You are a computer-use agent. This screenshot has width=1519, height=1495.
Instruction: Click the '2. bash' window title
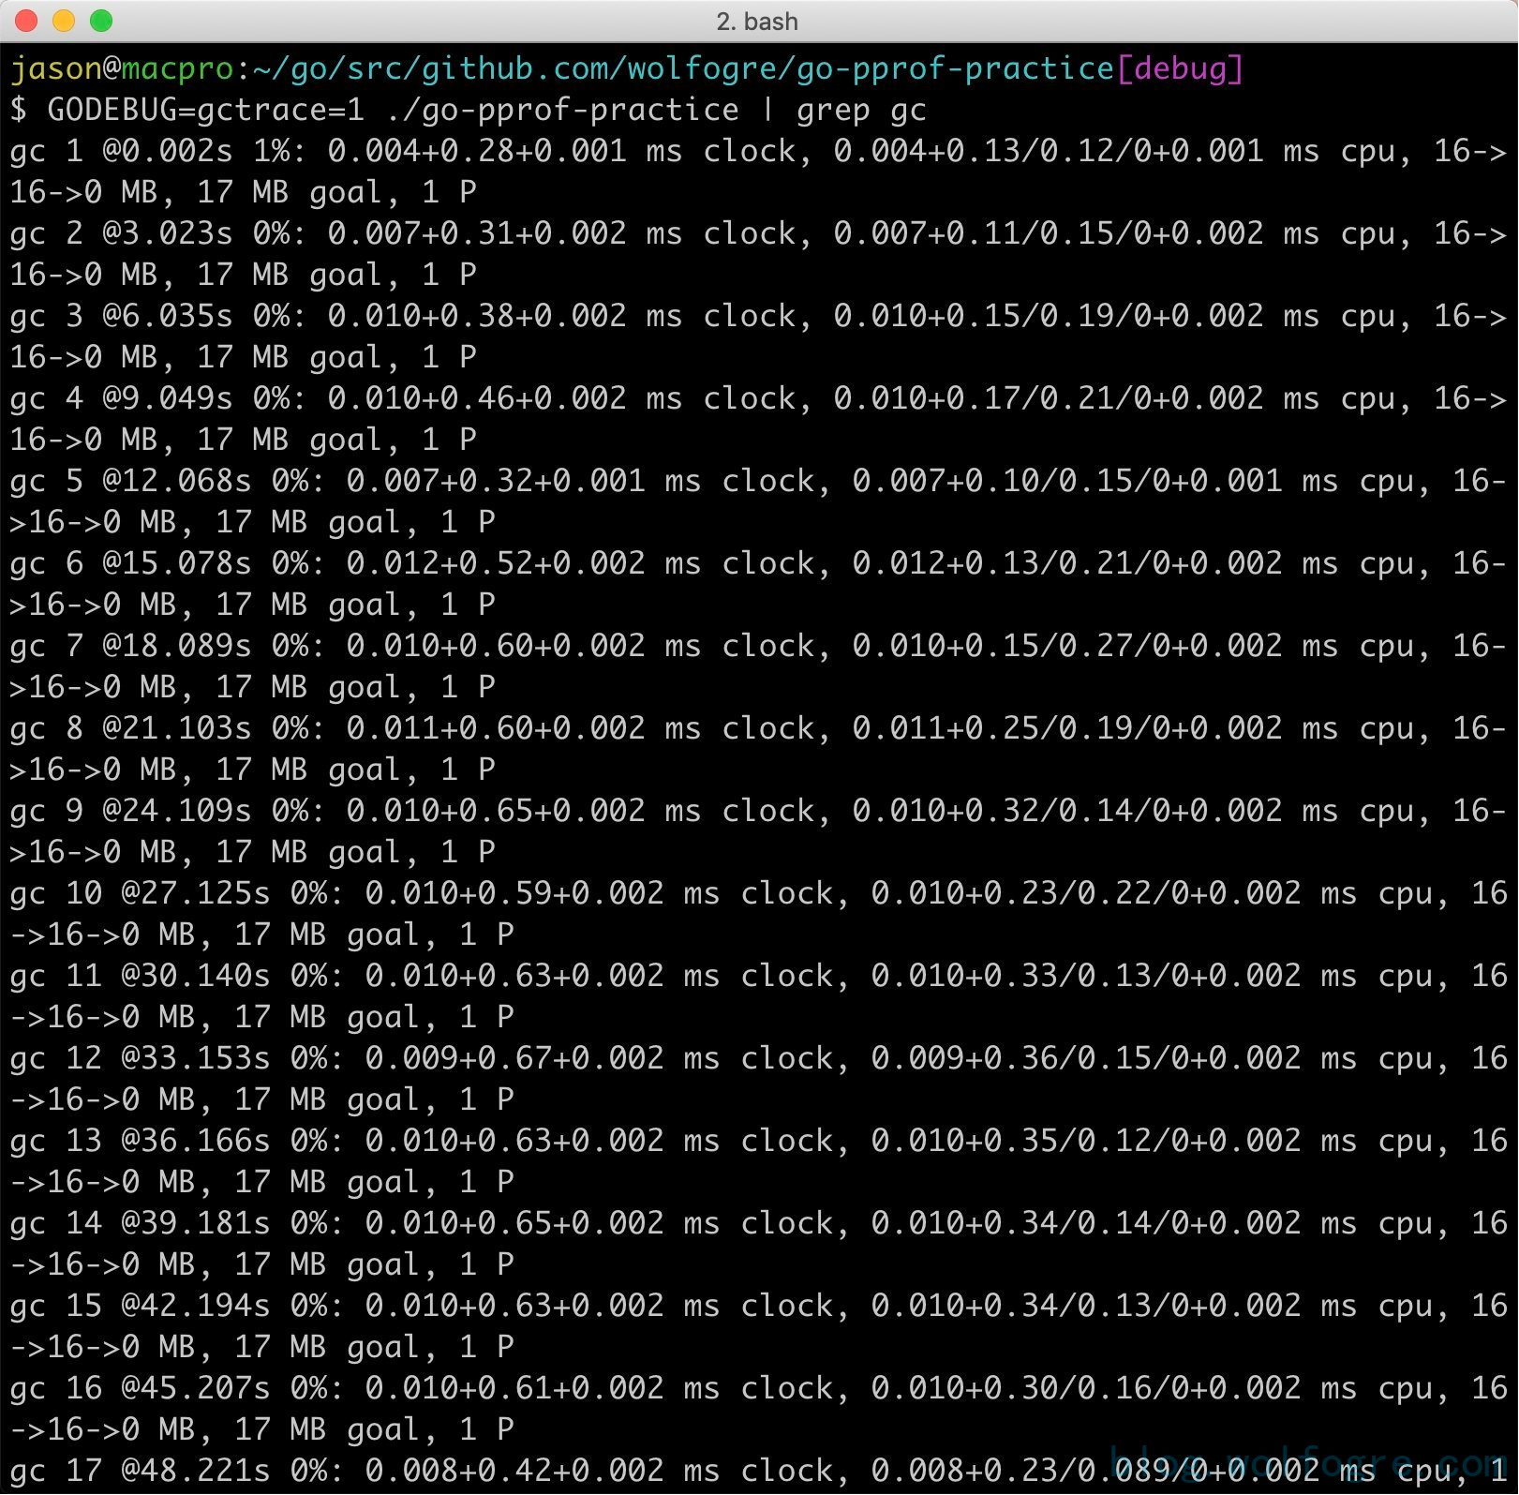pyautogui.click(x=757, y=22)
